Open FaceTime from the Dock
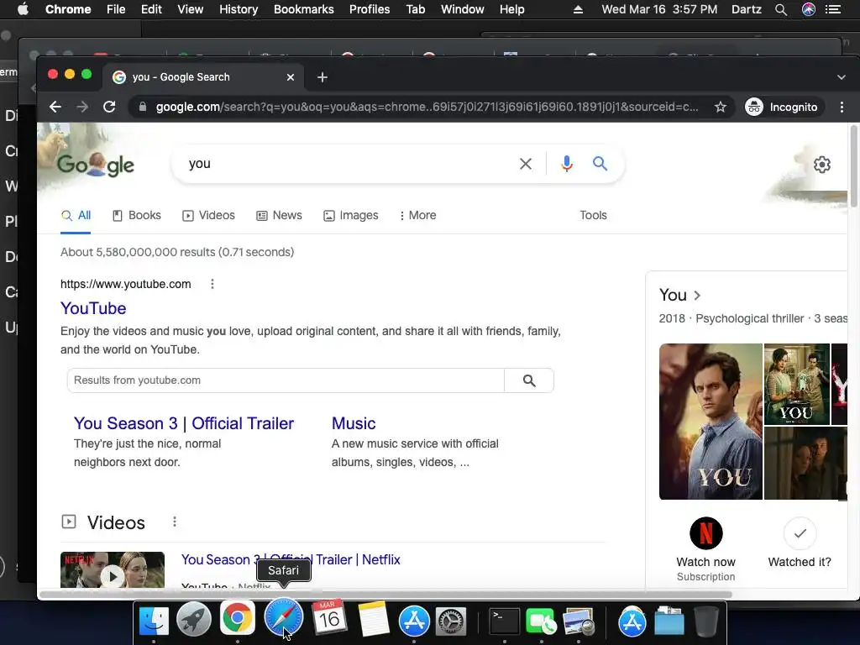 (541, 622)
